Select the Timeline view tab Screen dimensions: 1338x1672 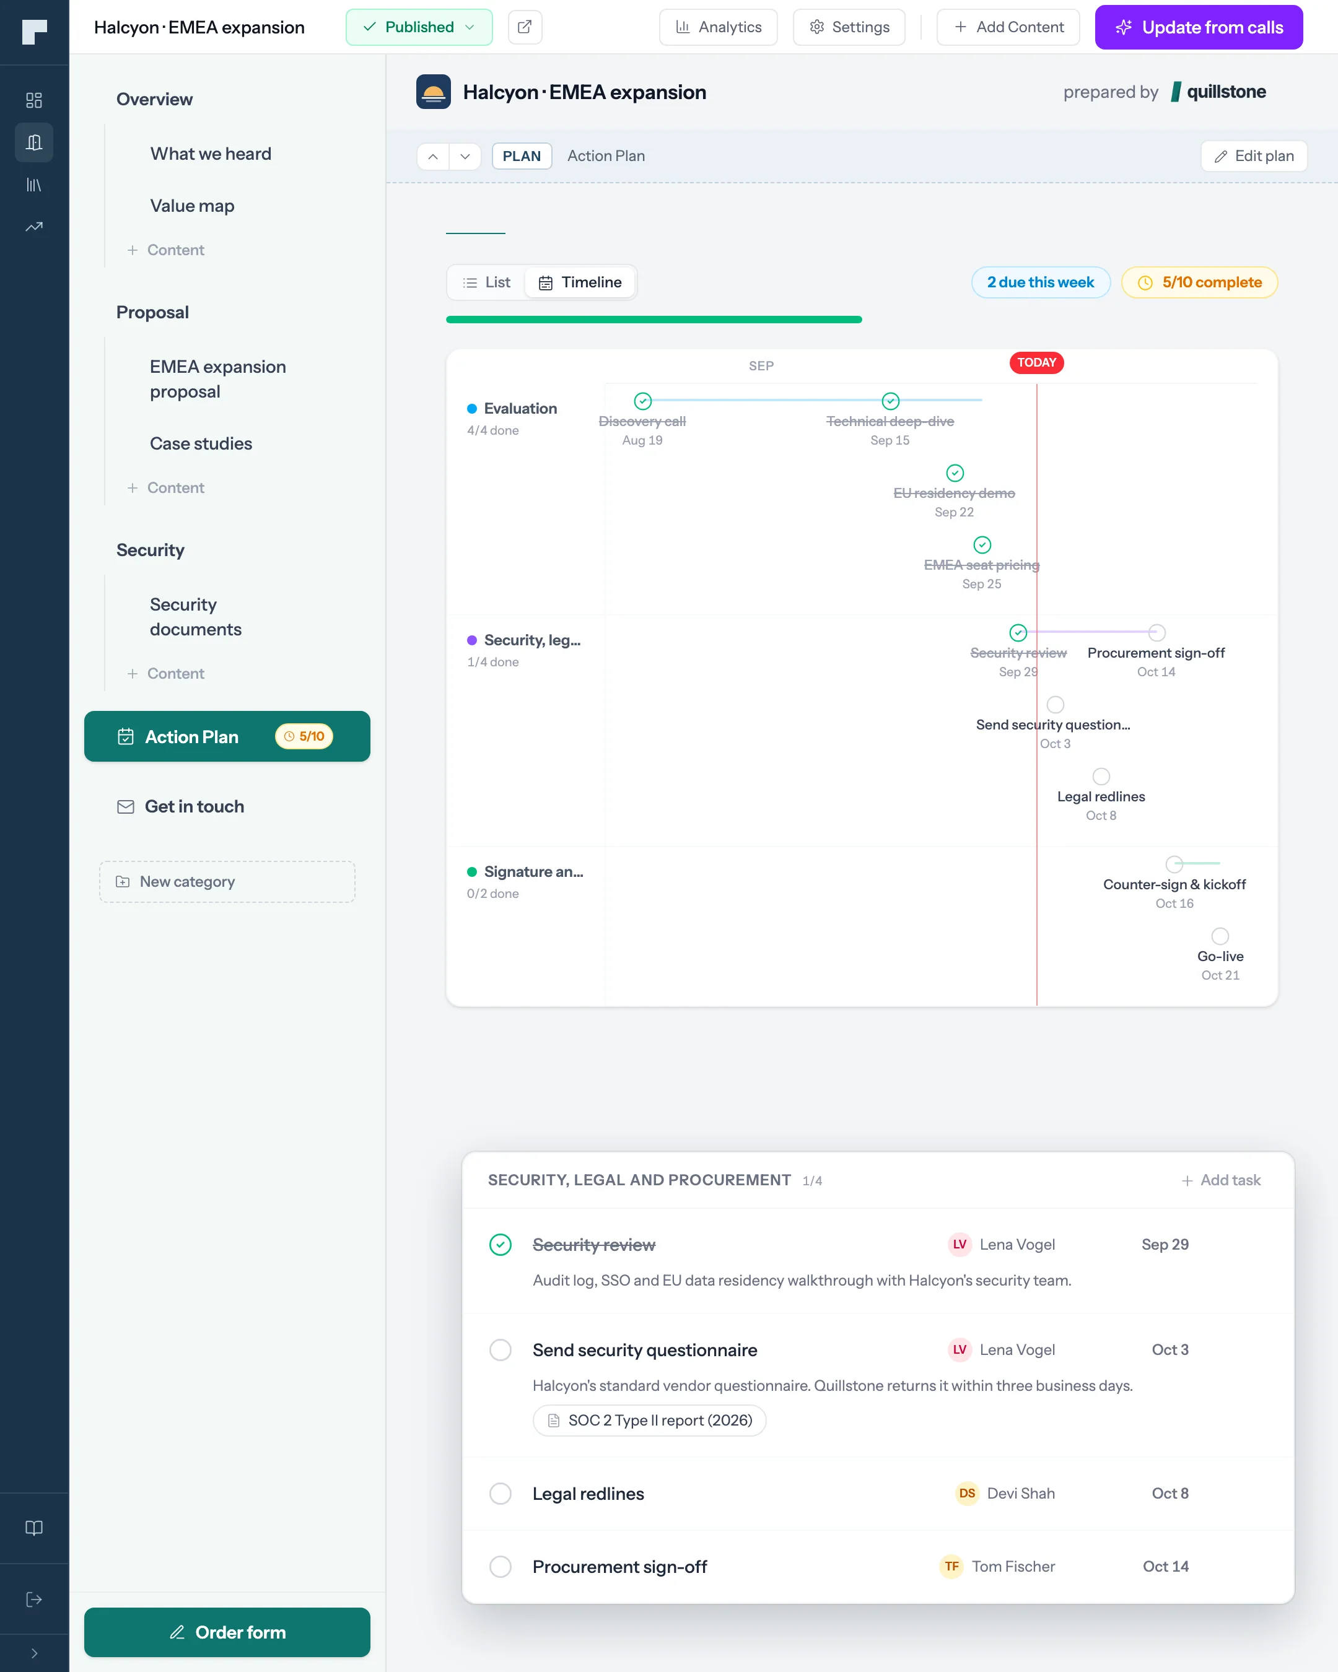(x=580, y=282)
